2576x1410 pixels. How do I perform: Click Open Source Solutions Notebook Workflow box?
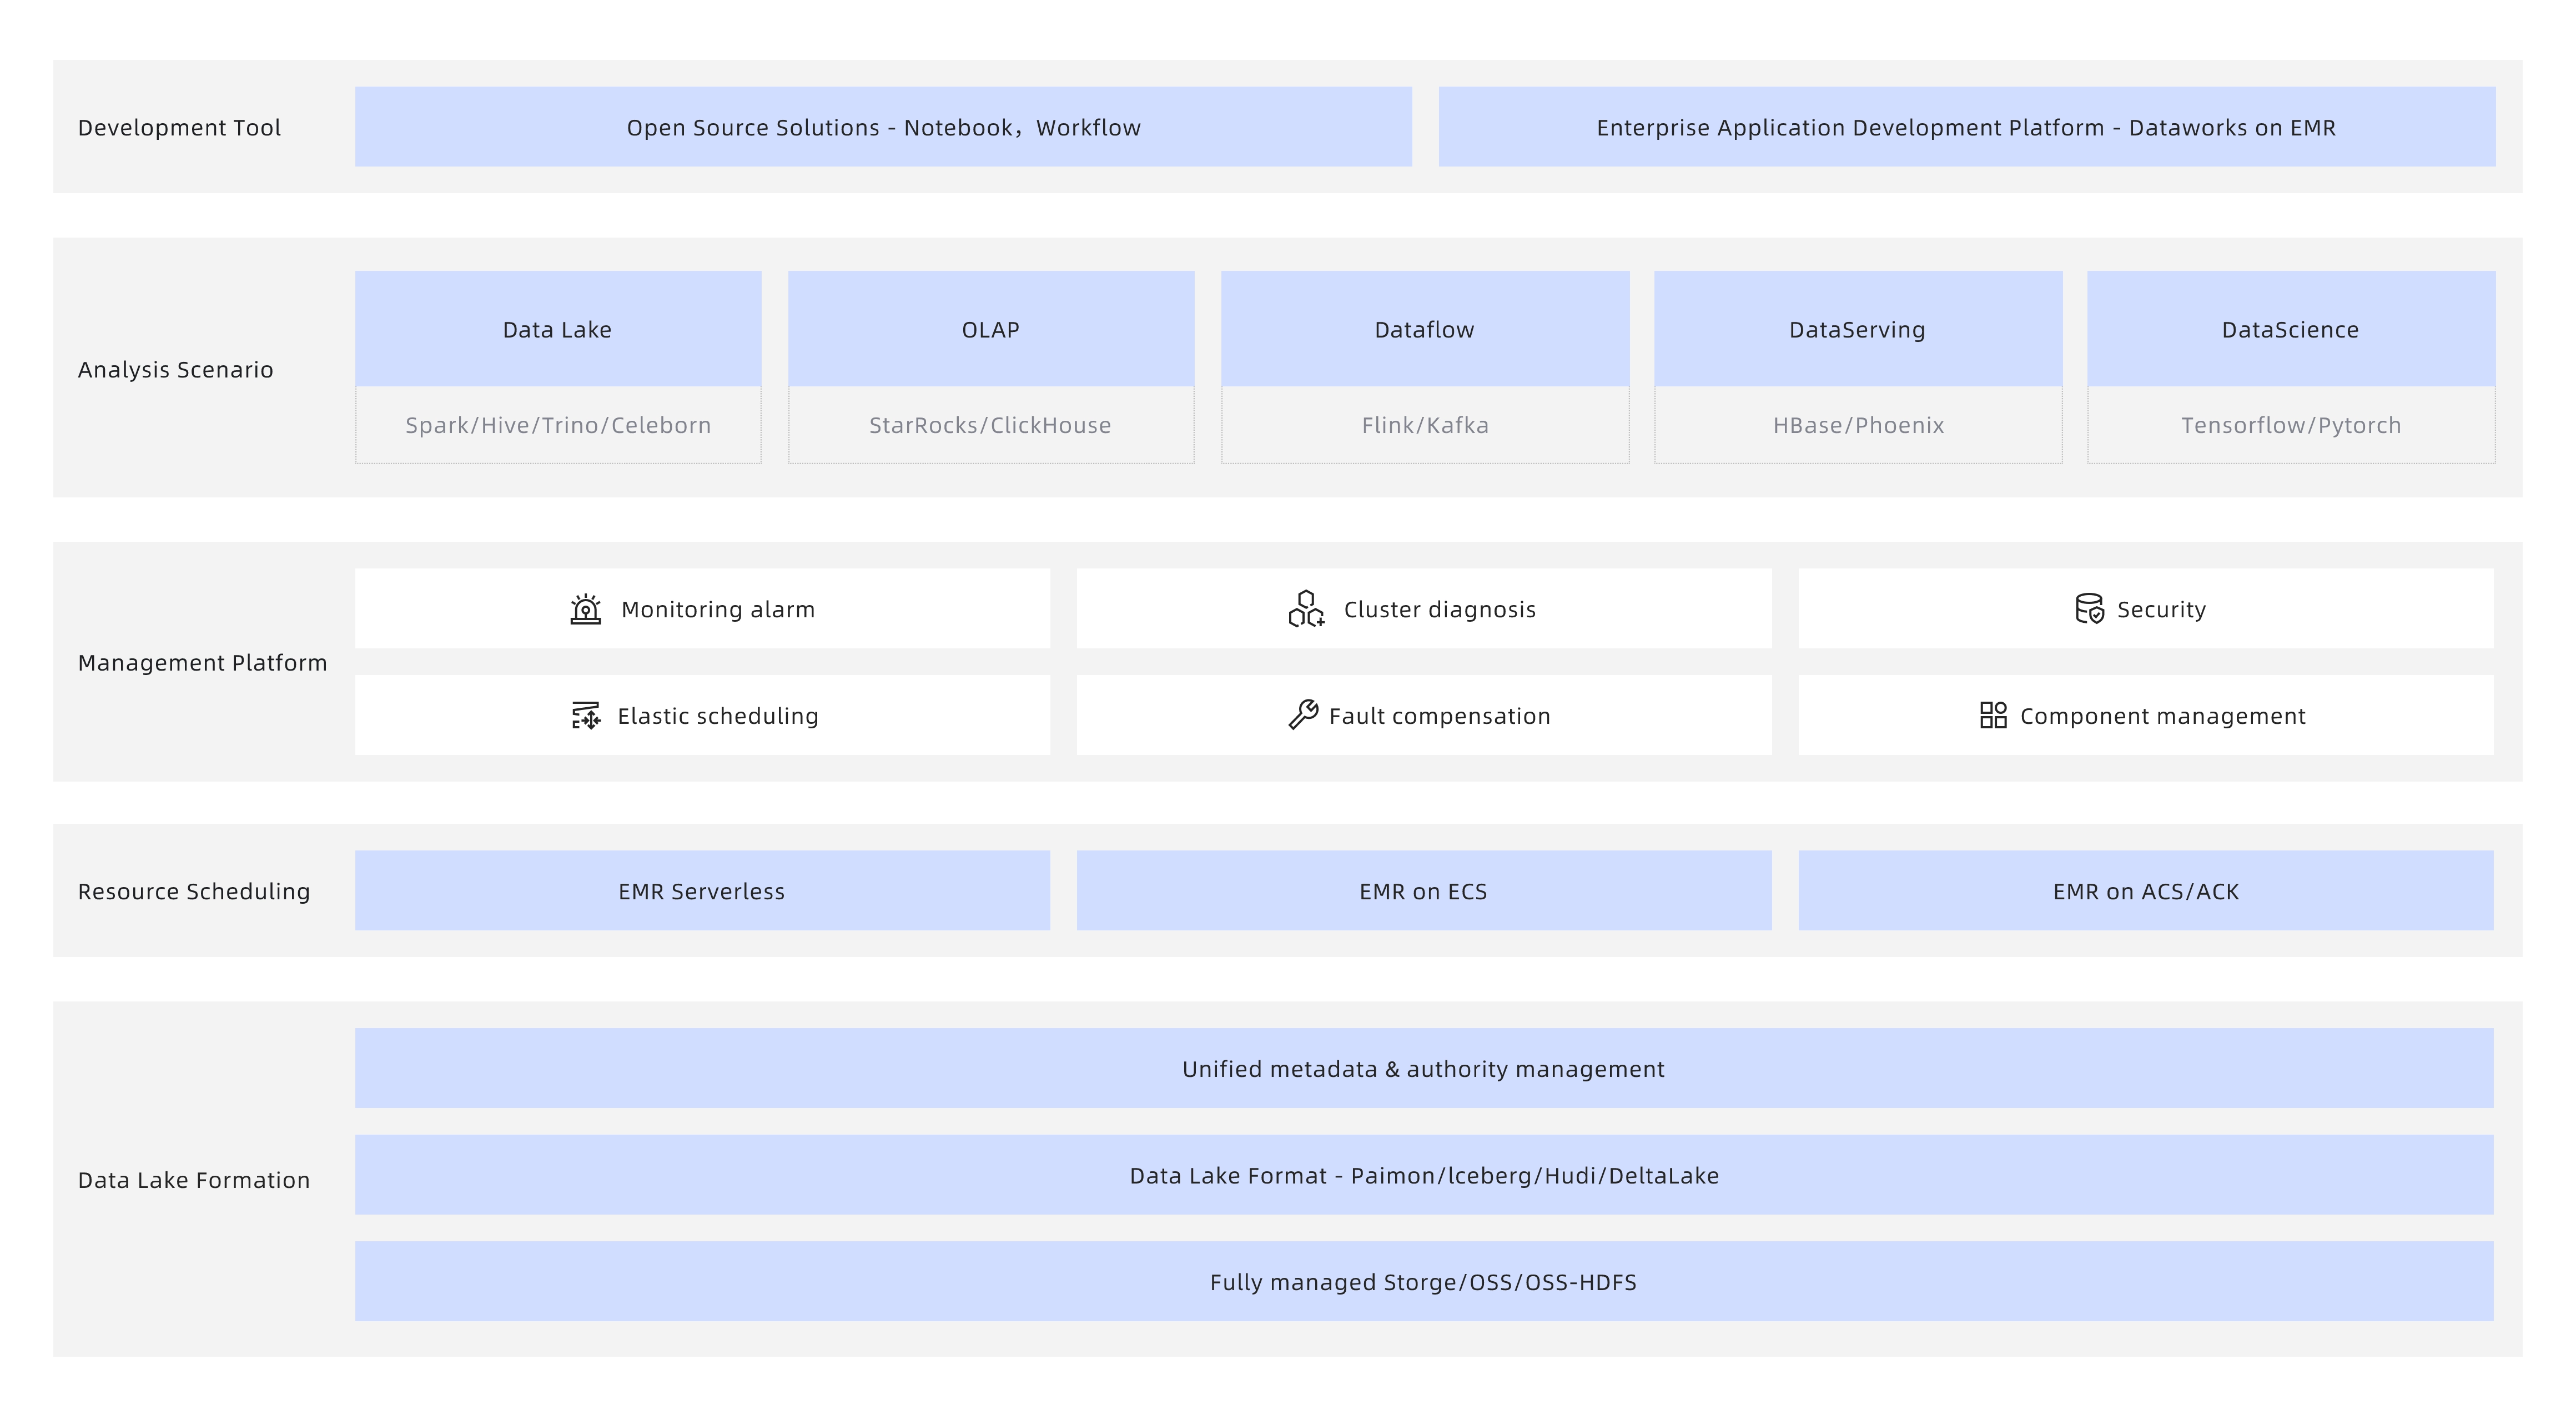[x=883, y=127]
